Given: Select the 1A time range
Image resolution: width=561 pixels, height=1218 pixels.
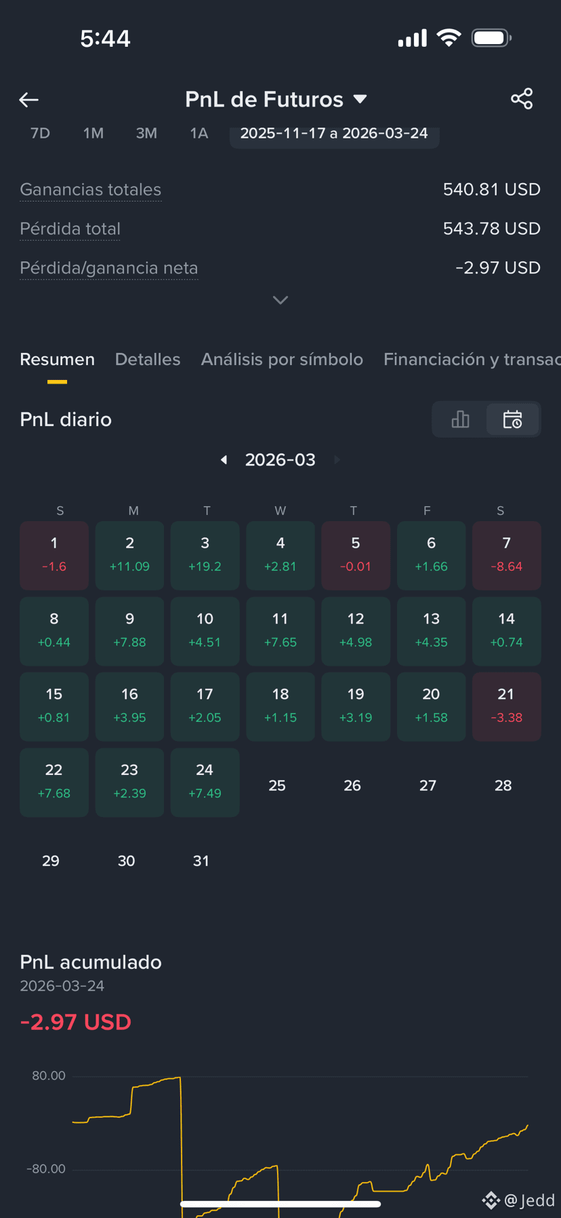Looking at the screenshot, I should (x=199, y=134).
